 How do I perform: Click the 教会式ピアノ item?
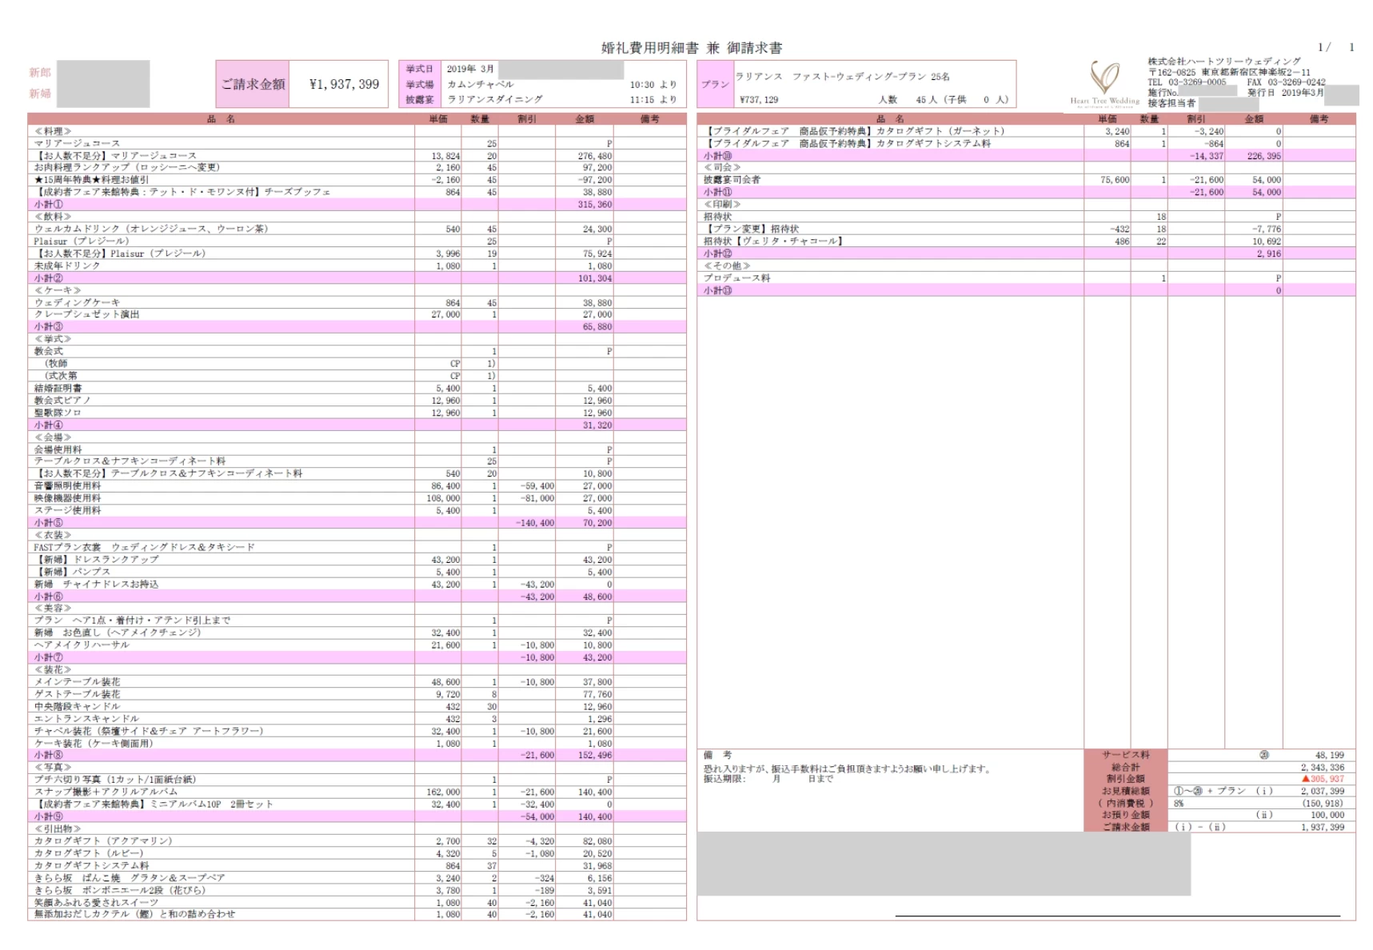pyautogui.click(x=62, y=401)
